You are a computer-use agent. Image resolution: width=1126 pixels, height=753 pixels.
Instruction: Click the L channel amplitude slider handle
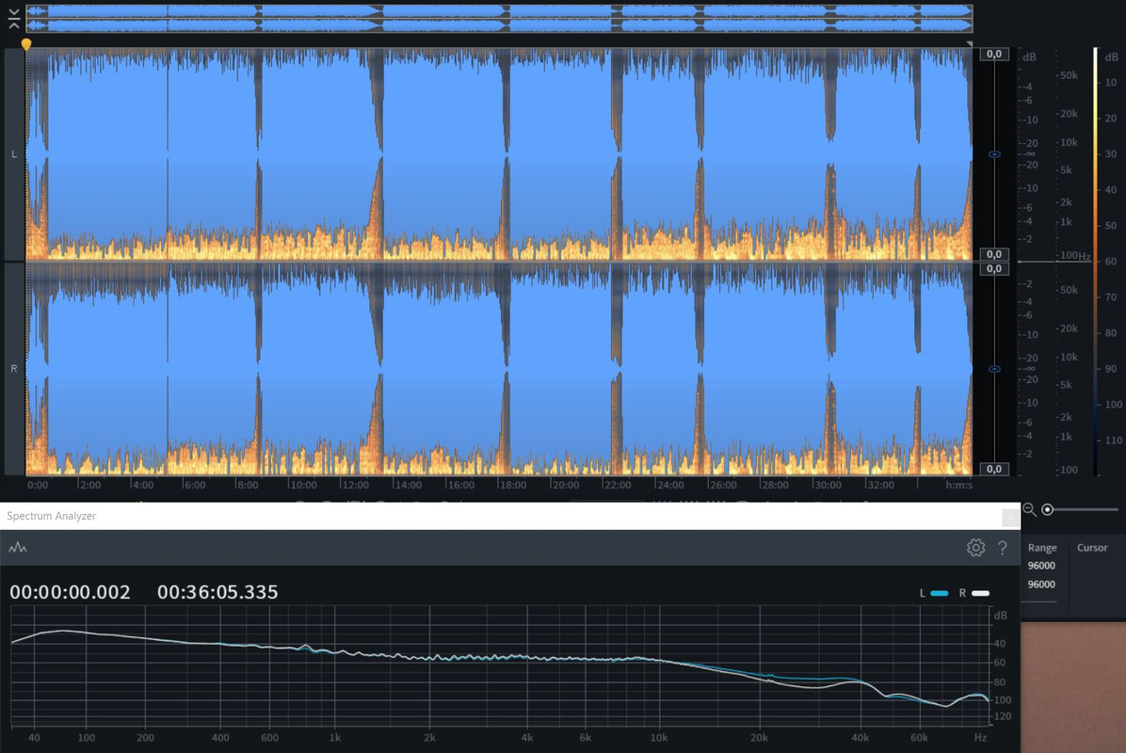(x=994, y=154)
